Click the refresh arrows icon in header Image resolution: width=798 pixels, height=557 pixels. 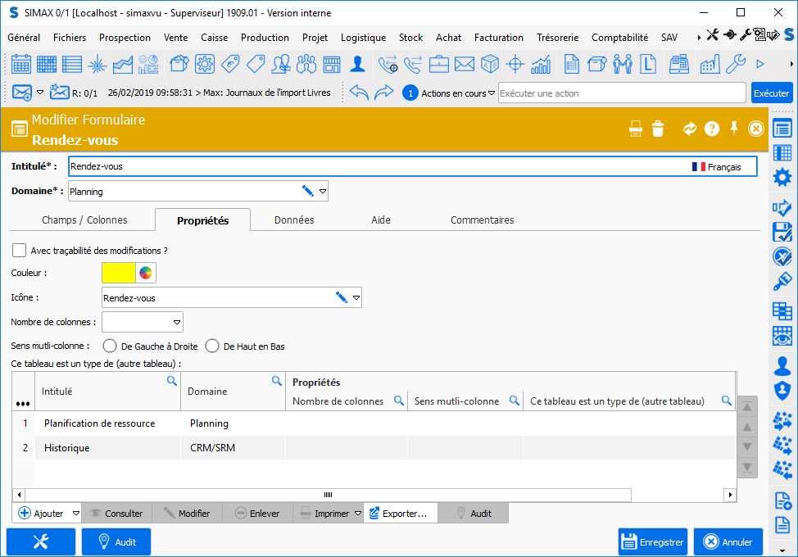tap(690, 129)
